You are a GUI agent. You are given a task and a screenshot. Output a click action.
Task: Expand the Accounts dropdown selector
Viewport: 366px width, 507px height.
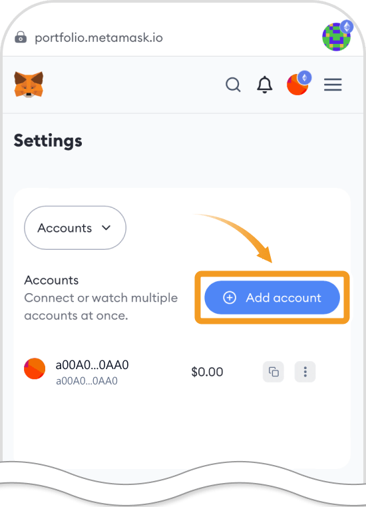[x=75, y=228]
